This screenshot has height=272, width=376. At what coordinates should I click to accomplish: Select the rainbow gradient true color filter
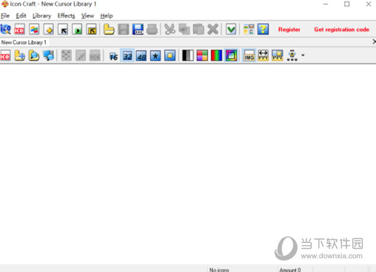point(231,55)
